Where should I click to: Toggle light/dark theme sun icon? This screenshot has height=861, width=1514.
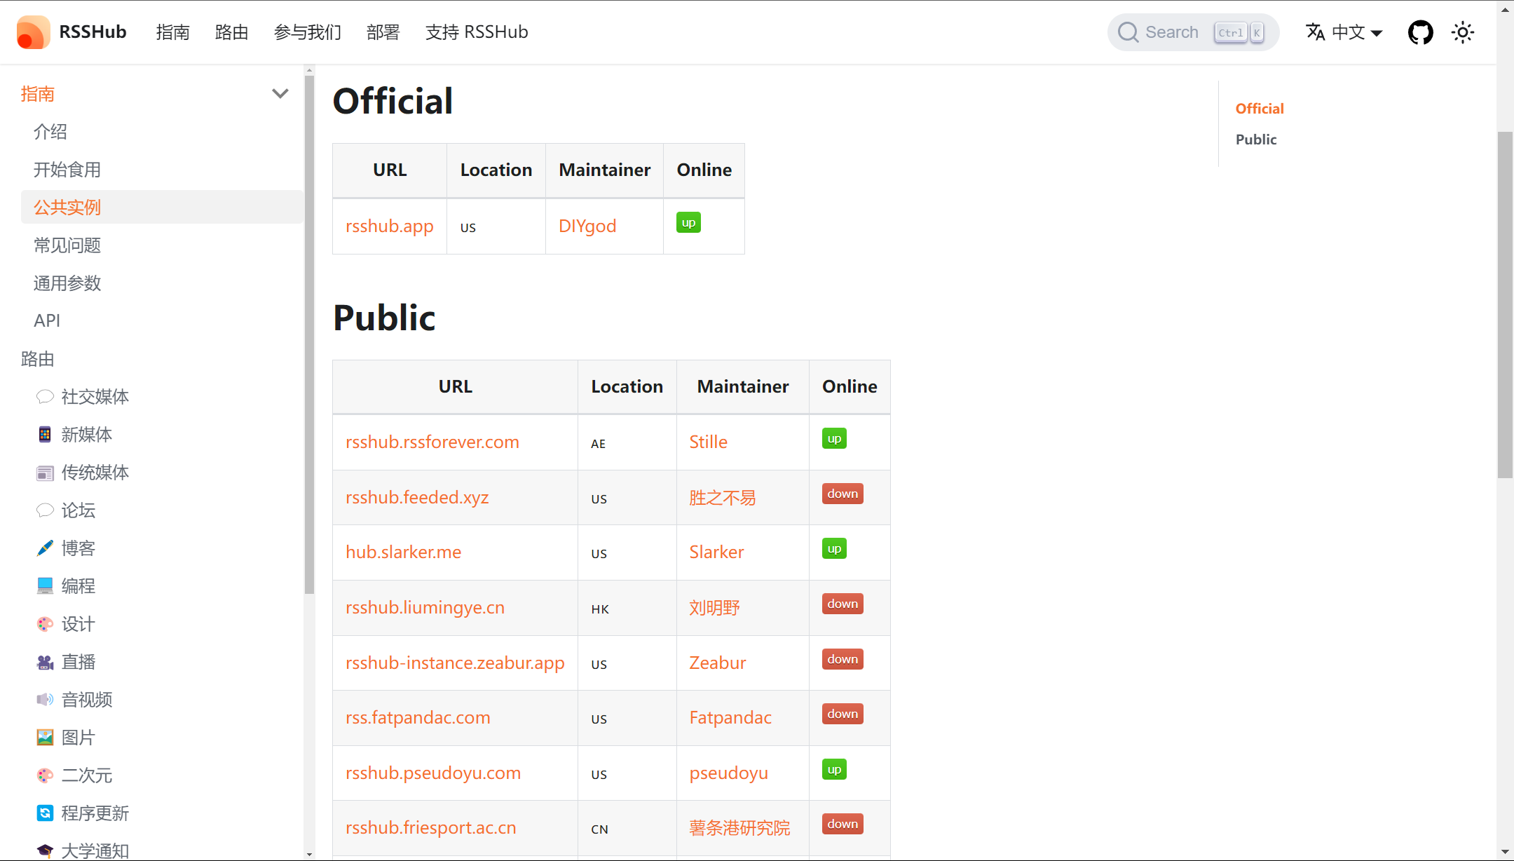tap(1463, 32)
